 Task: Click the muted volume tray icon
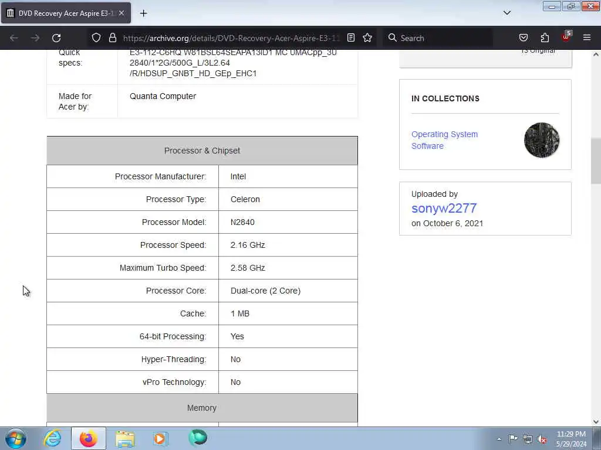pos(542,439)
